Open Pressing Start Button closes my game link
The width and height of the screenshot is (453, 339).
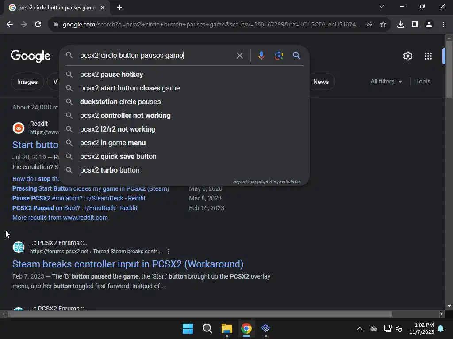91,189
